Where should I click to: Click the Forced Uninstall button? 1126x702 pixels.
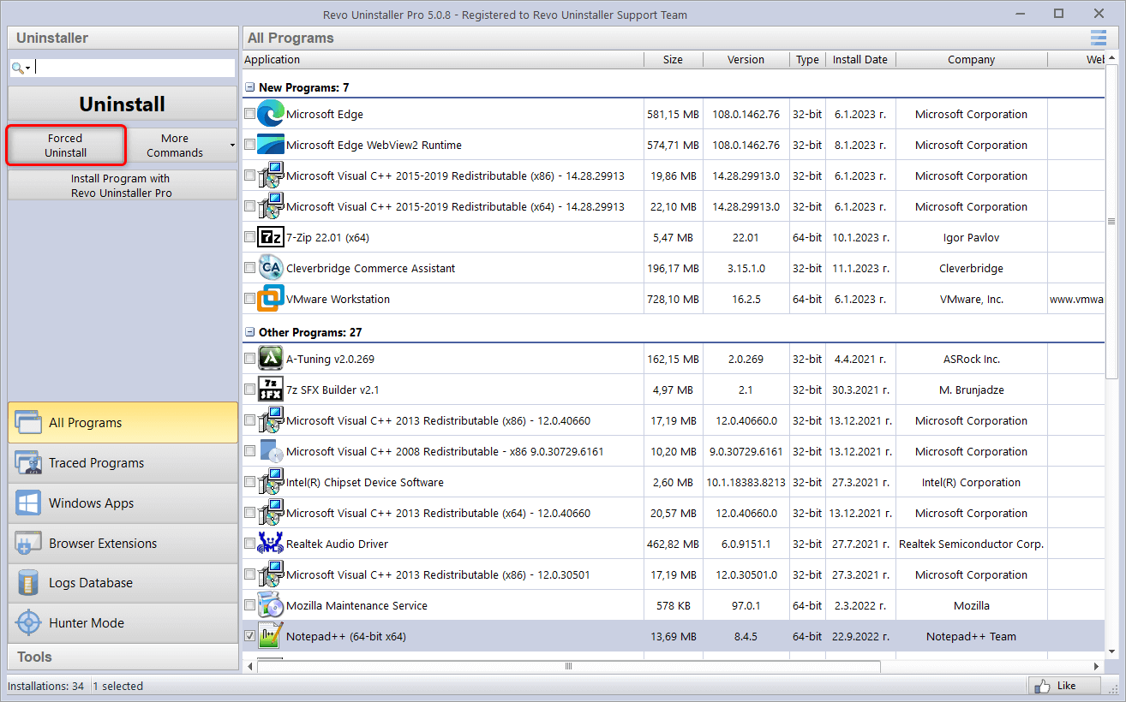tap(66, 146)
